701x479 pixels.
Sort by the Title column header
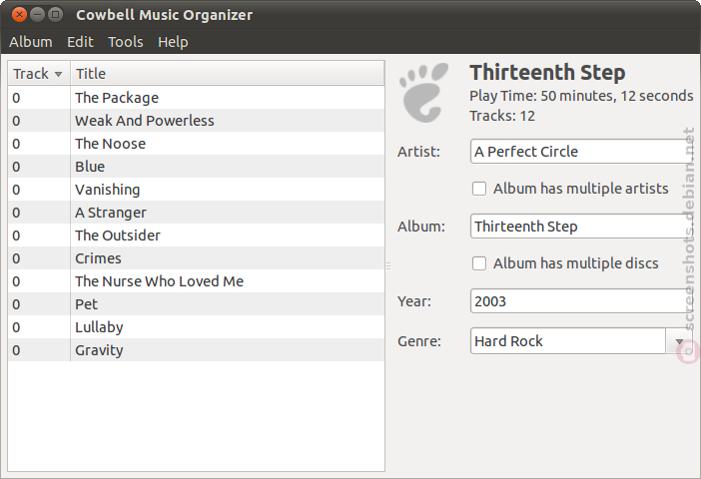pyautogui.click(x=227, y=73)
